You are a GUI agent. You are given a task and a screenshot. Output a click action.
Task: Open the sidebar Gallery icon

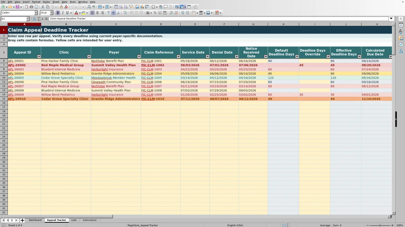tap(401, 38)
